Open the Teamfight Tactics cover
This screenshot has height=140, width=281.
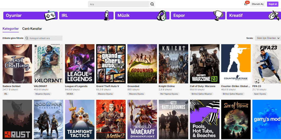tap(80, 119)
